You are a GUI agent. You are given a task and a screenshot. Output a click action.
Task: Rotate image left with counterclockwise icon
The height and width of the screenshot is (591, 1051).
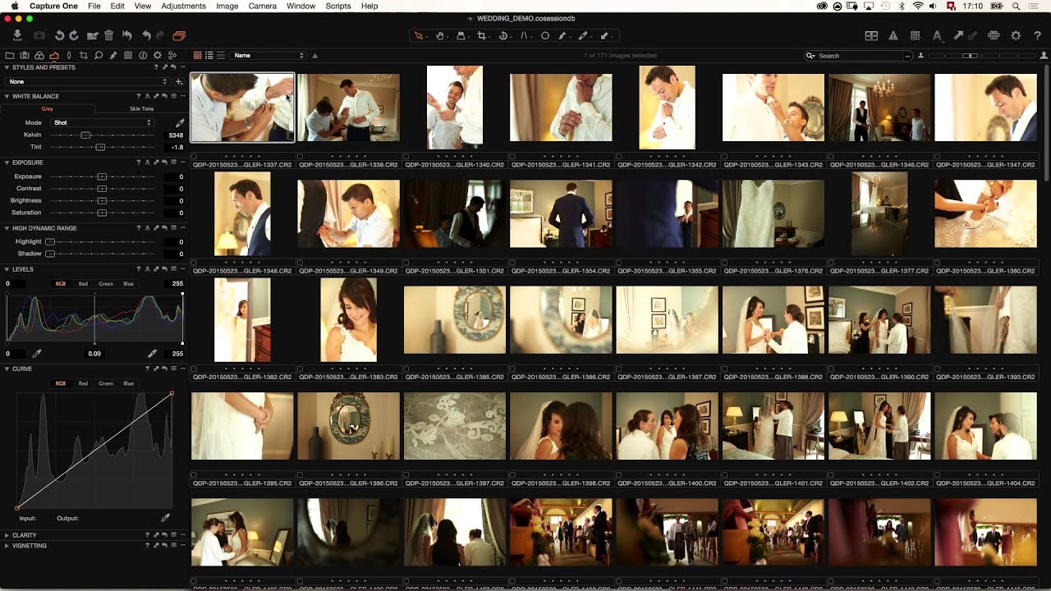[59, 35]
